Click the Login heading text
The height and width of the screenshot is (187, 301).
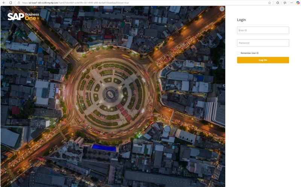241,20
